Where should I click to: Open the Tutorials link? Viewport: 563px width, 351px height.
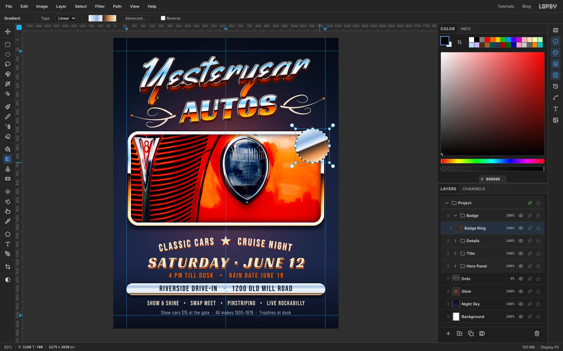click(506, 6)
